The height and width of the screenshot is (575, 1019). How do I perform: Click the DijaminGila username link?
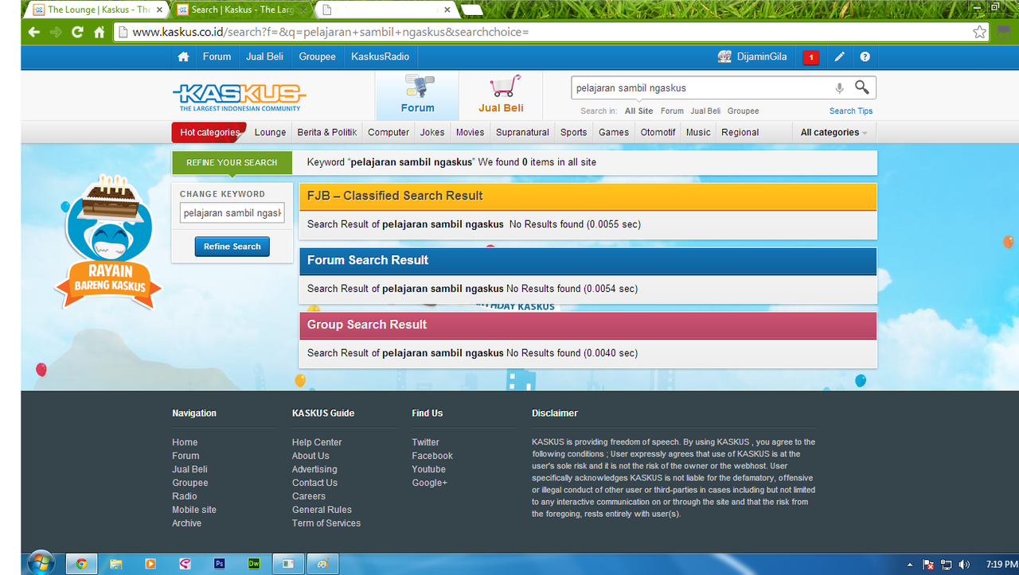762,56
